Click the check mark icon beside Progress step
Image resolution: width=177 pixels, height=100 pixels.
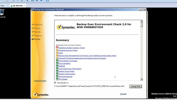(x=33, y=36)
